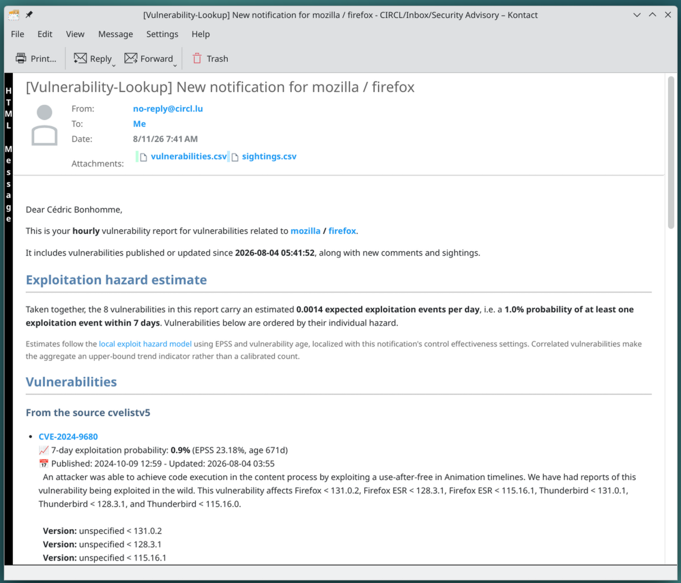The height and width of the screenshot is (583, 681).
Task: Click the Kontact app icon in title bar
Action: click(13, 15)
